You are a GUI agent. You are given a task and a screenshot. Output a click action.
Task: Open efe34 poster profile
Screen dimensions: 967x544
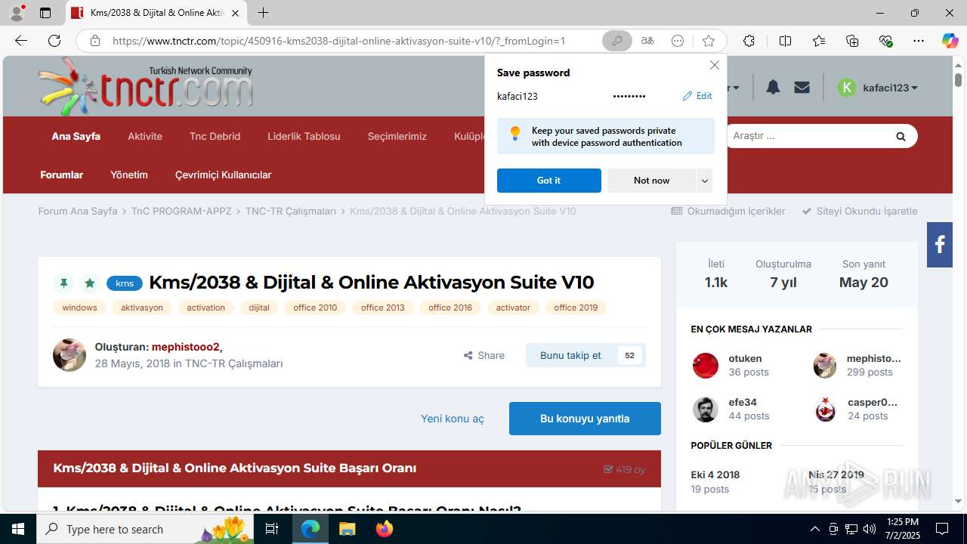pos(743,403)
